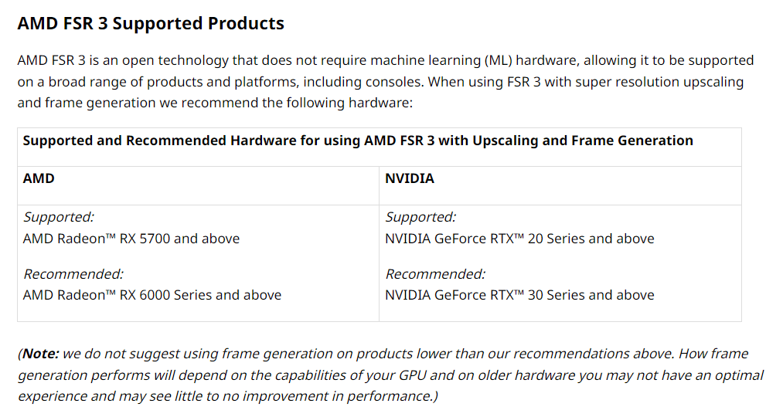Click 'NVIDIA GeForce RTX 30 Series and above'
This screenshot has height=417, width=783.
pos(519,295)
